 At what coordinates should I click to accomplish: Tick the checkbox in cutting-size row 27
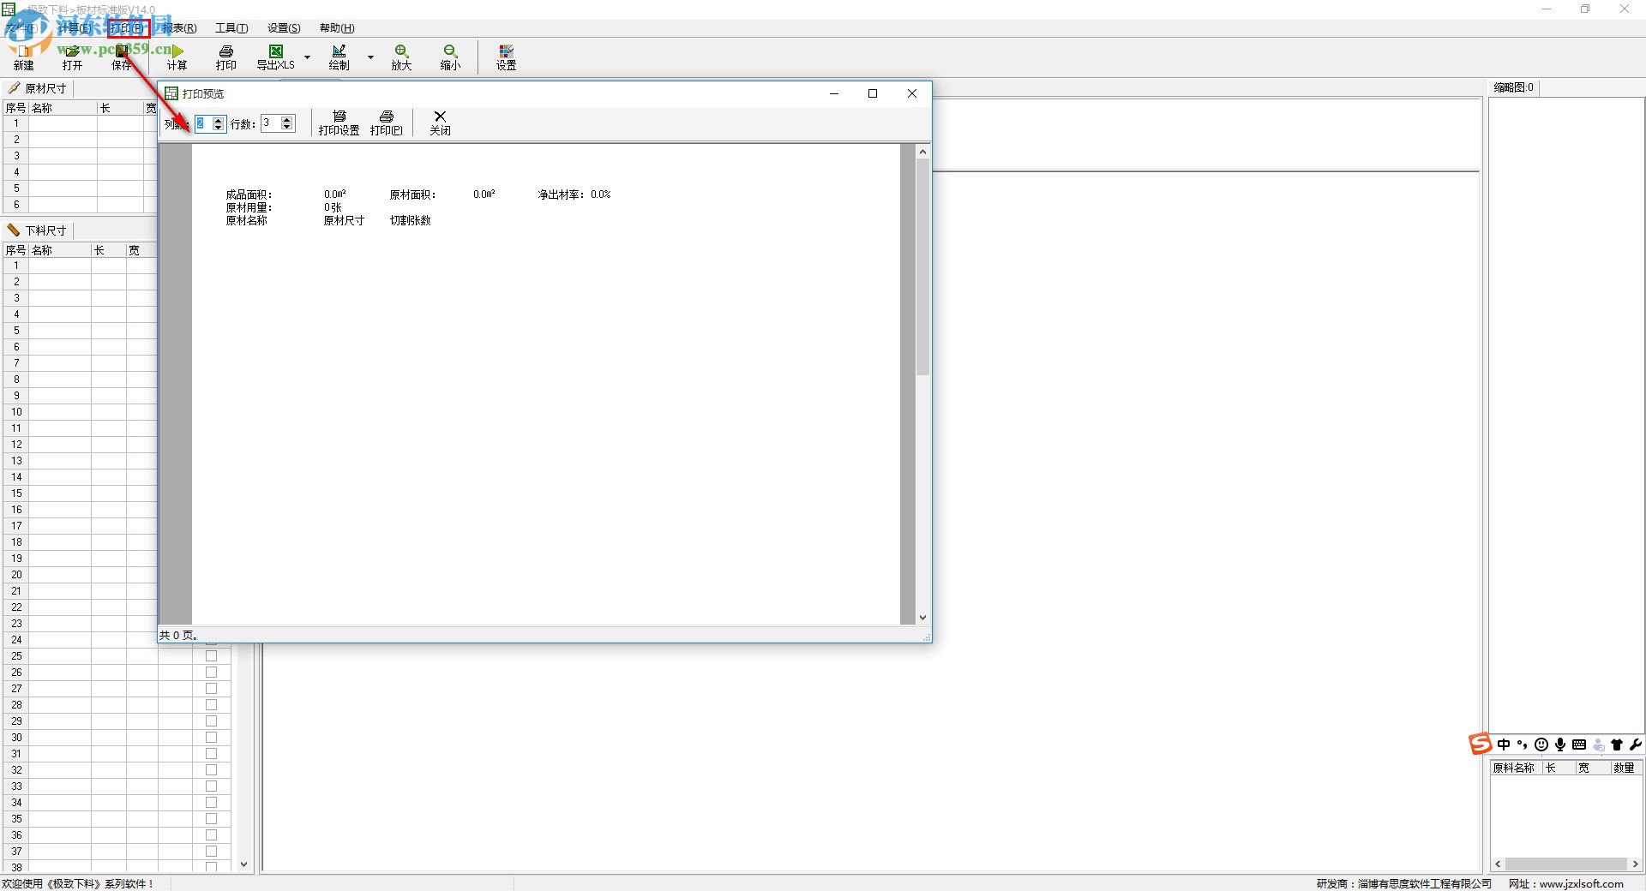point(212,689)
